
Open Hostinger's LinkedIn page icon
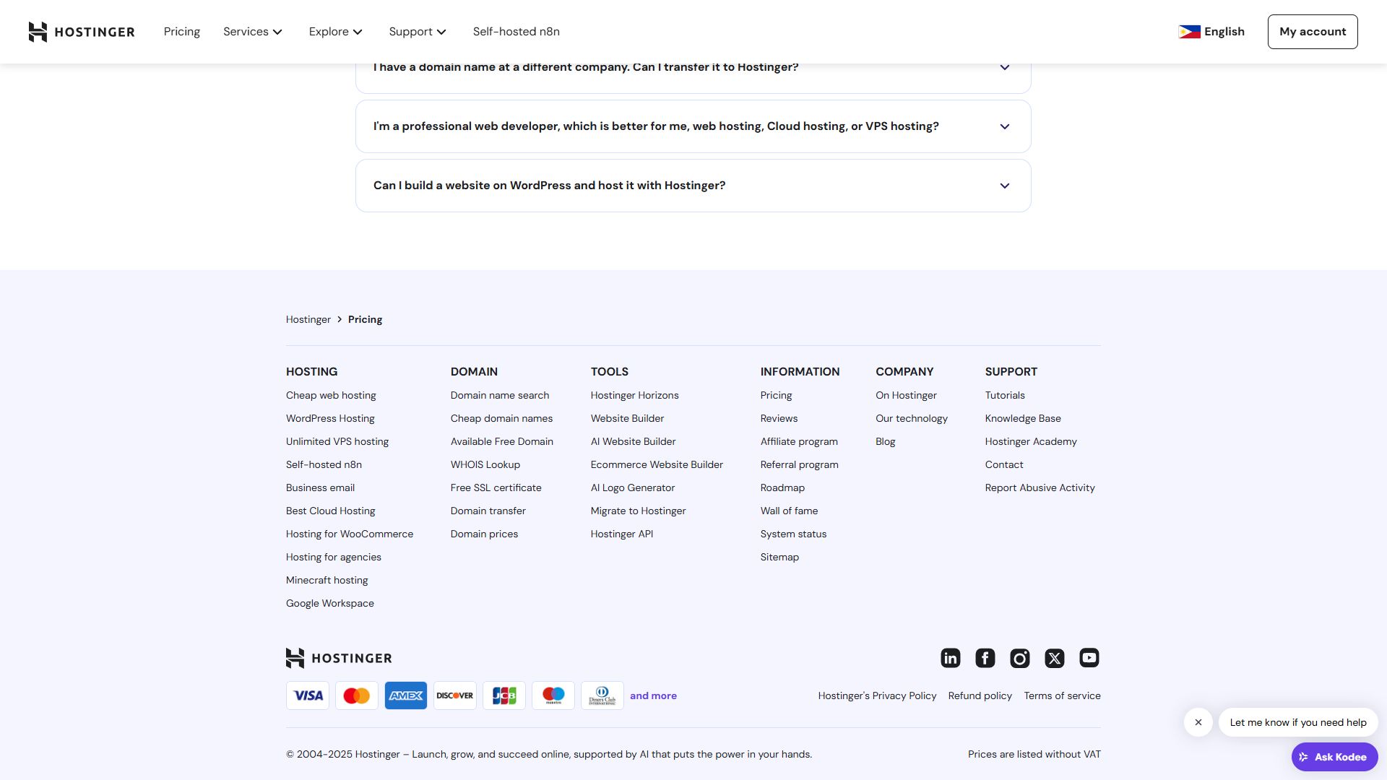click(x=950, y=658)
